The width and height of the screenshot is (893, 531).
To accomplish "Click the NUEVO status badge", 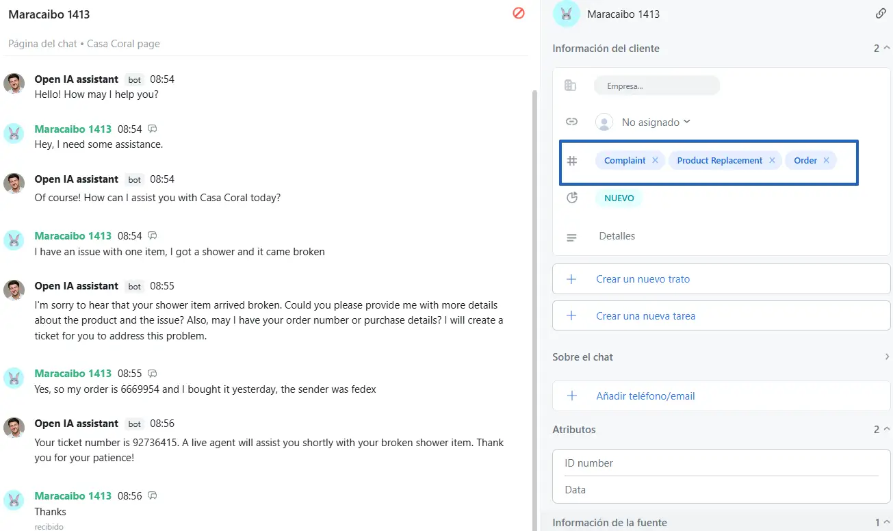I will point(619,198).
